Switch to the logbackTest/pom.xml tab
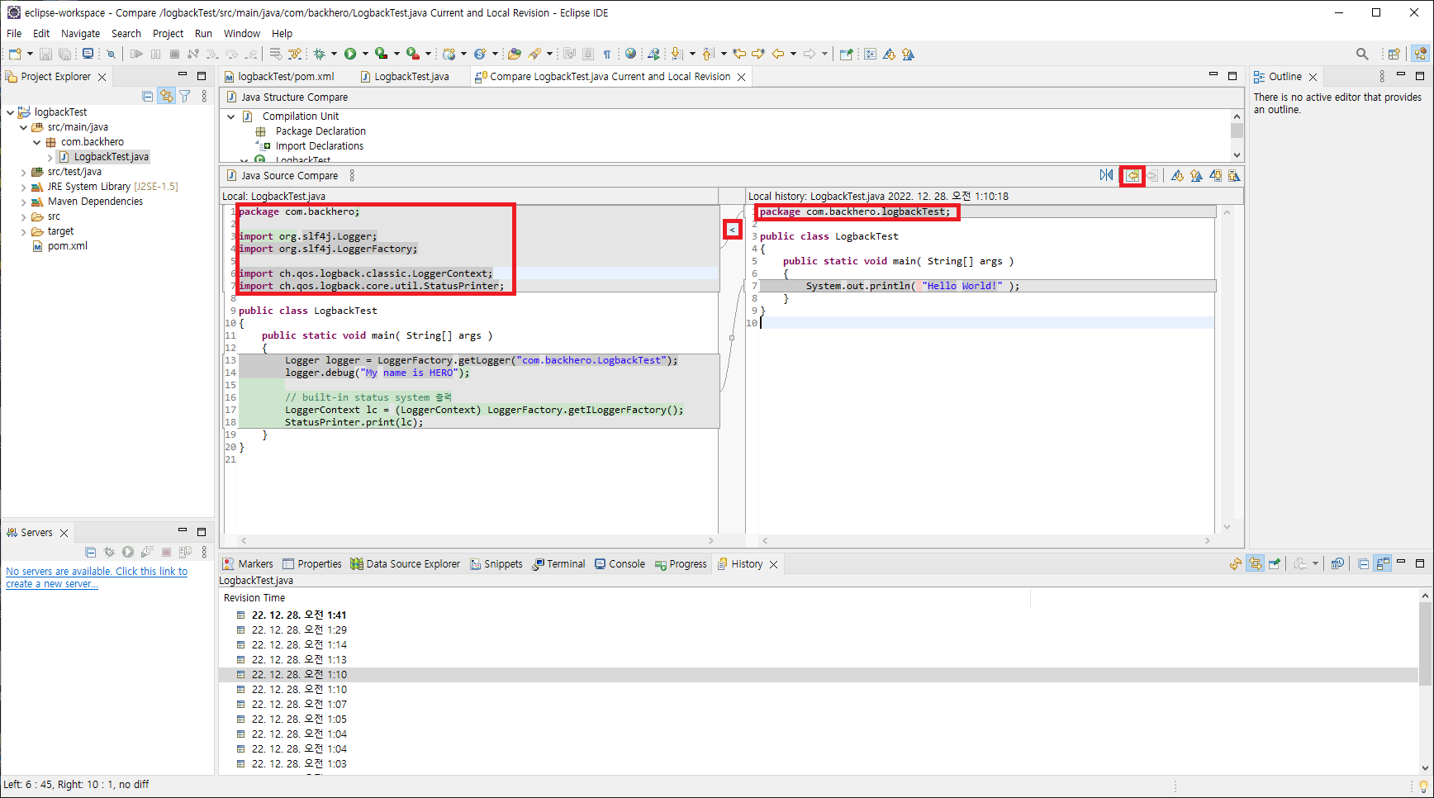Image resolution: width=1434 pixels, height=798 pixels. pyautogui.click(x=279, y=77)
